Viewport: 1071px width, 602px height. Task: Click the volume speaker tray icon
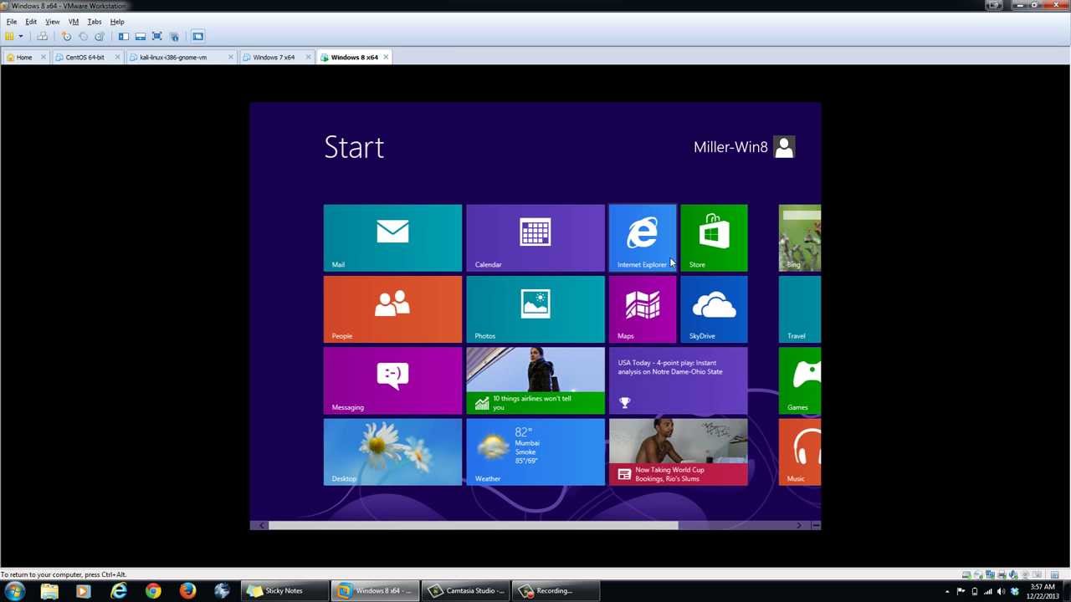1002,591
